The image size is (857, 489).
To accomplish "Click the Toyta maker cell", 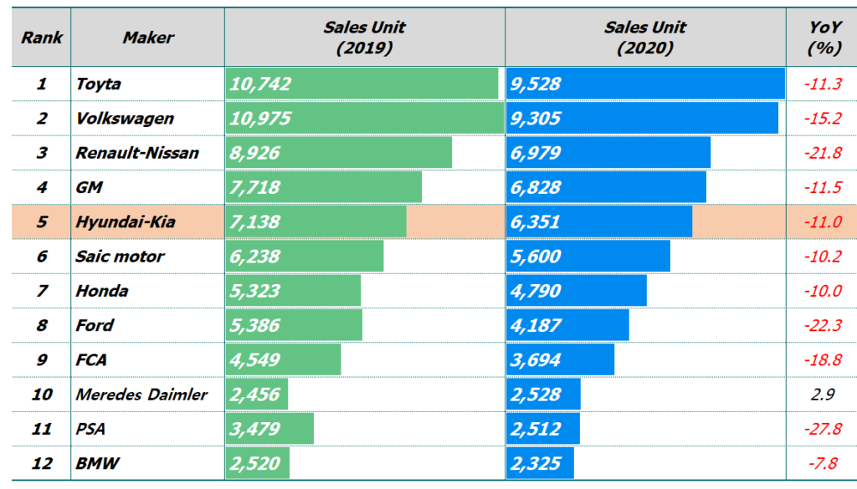I will (x=99, y=84).
